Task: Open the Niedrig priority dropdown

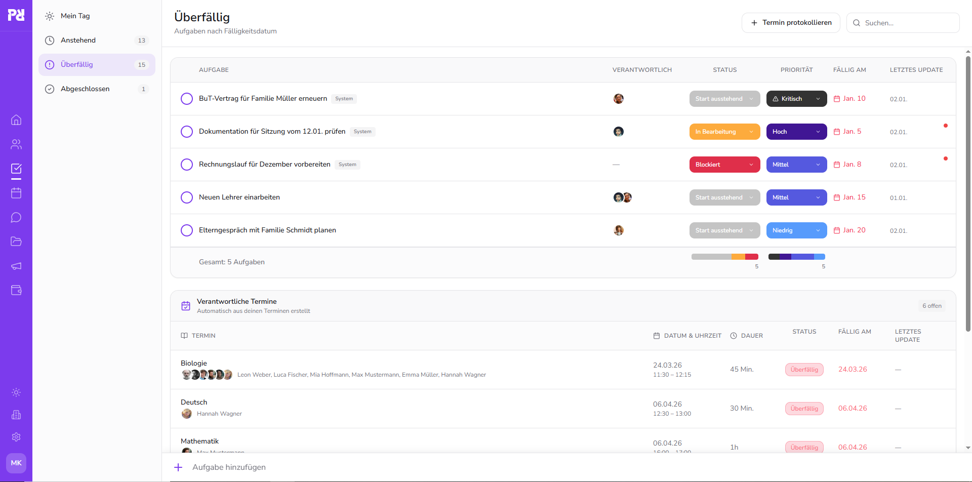Action: point(796,230)
